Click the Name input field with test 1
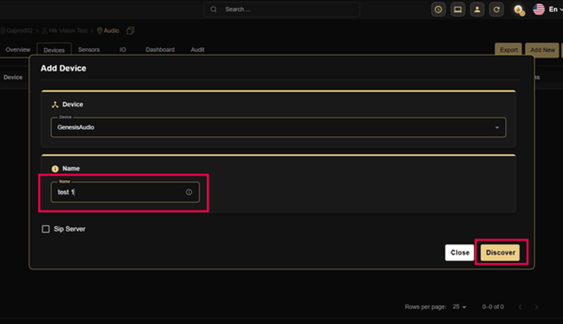Screen dimensions: 563x324 (x=125, y=192)
